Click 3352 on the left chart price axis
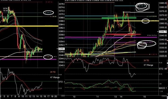This screenshot has height=99, width=168. click(62, 45)
